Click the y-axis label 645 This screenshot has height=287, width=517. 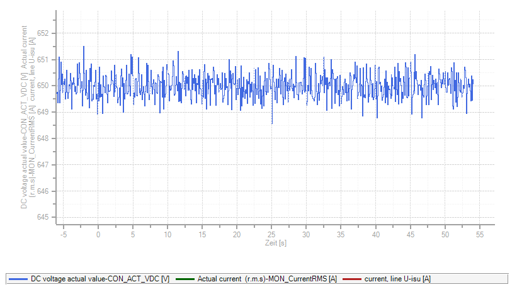[x=43, y=217]
